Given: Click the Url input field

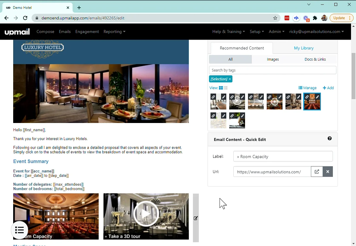Looking at the screenshot, I should coord(272,172).
